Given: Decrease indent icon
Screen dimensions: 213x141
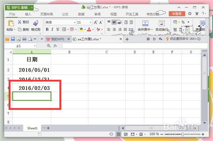Looking at the screenshot, I should pos(126,22).
